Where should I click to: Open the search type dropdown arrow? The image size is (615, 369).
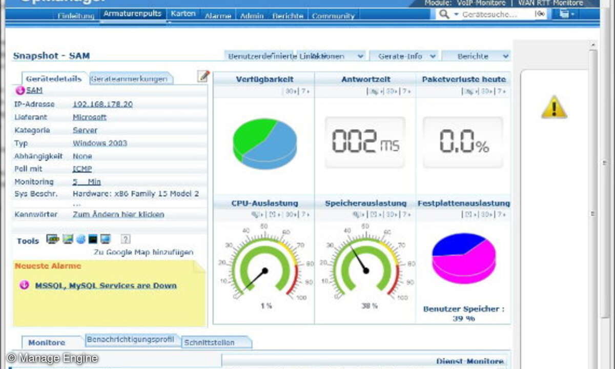(x=456, y=14)
